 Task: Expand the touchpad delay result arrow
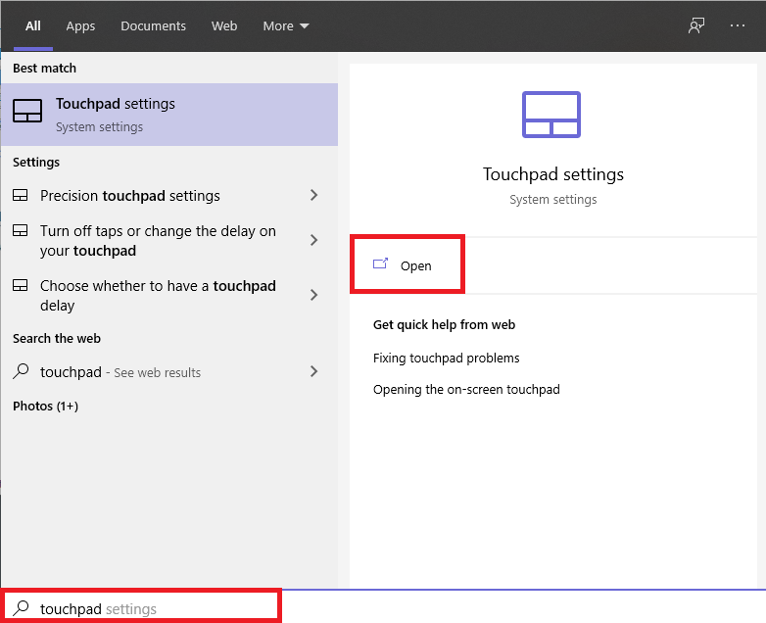(314, 295)
